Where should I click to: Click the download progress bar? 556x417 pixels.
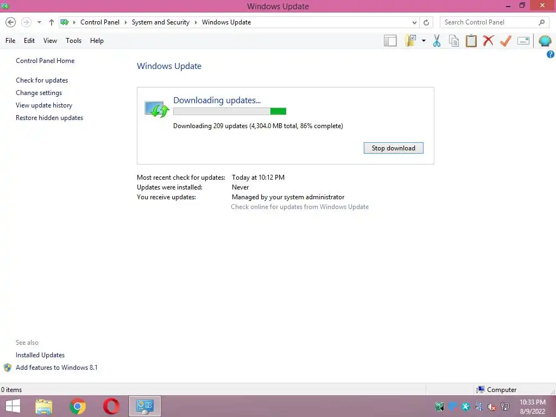pos(230,111)
